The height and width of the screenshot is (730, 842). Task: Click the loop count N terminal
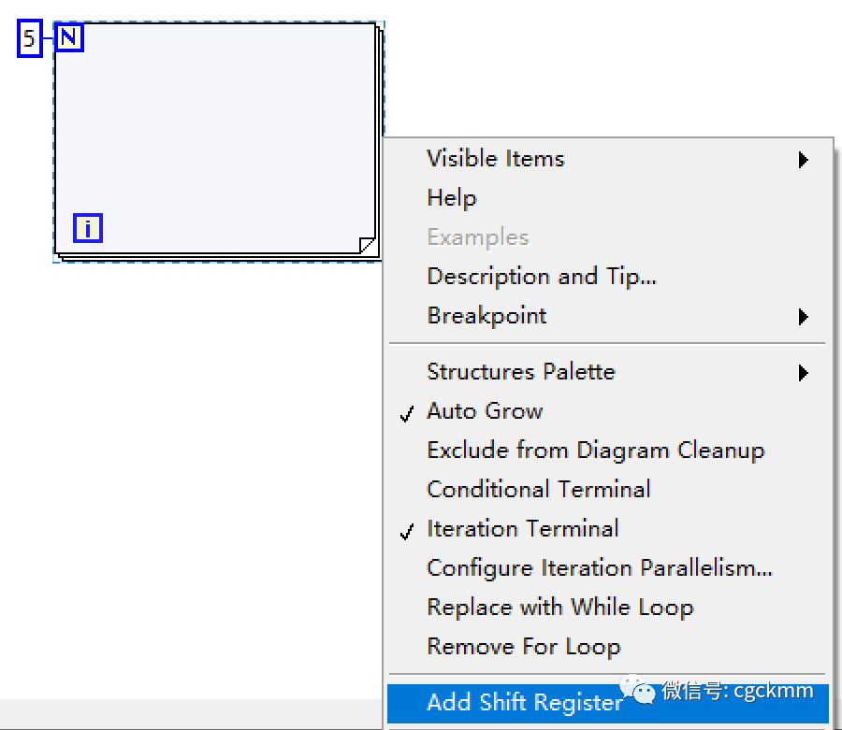(x=69, y=37)
